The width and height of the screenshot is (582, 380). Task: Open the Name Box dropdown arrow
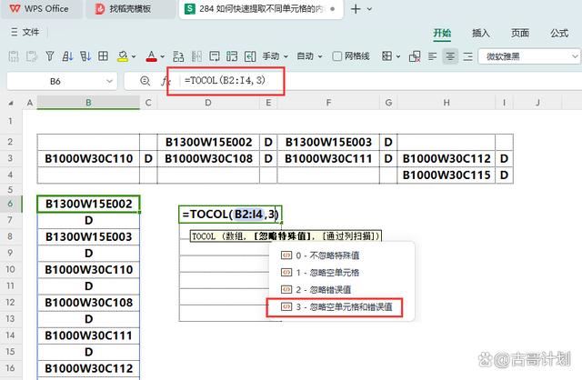tap(109, 81)
